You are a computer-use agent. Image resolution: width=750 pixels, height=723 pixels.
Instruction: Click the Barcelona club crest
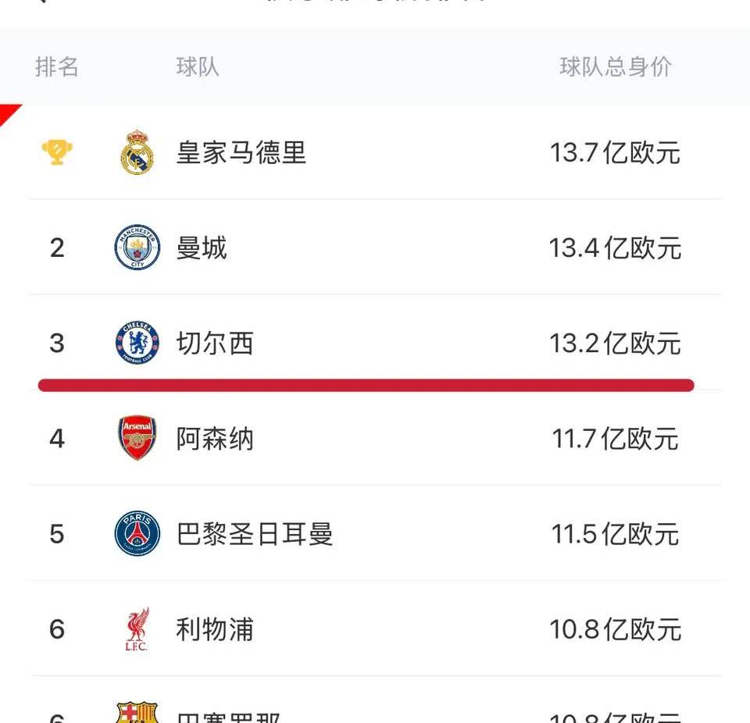pos(137,712)
